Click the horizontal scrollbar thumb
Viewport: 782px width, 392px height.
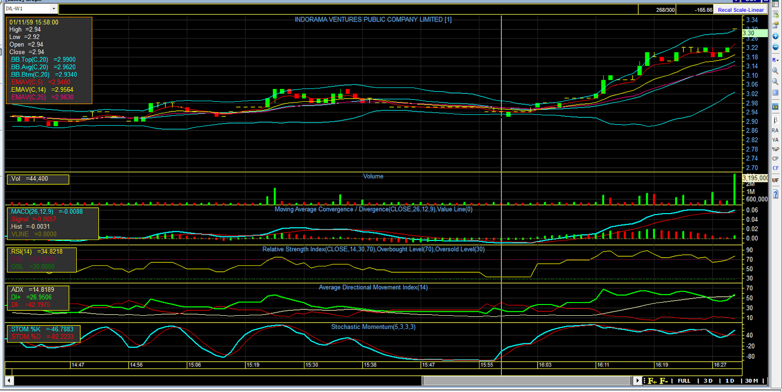(x=527, y=380)
